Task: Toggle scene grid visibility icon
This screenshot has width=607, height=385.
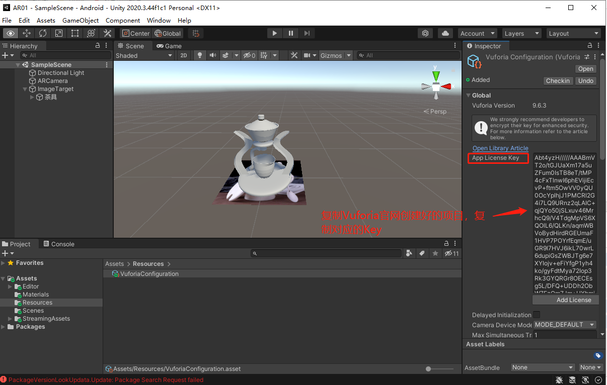Action: (x=264, y=55)
